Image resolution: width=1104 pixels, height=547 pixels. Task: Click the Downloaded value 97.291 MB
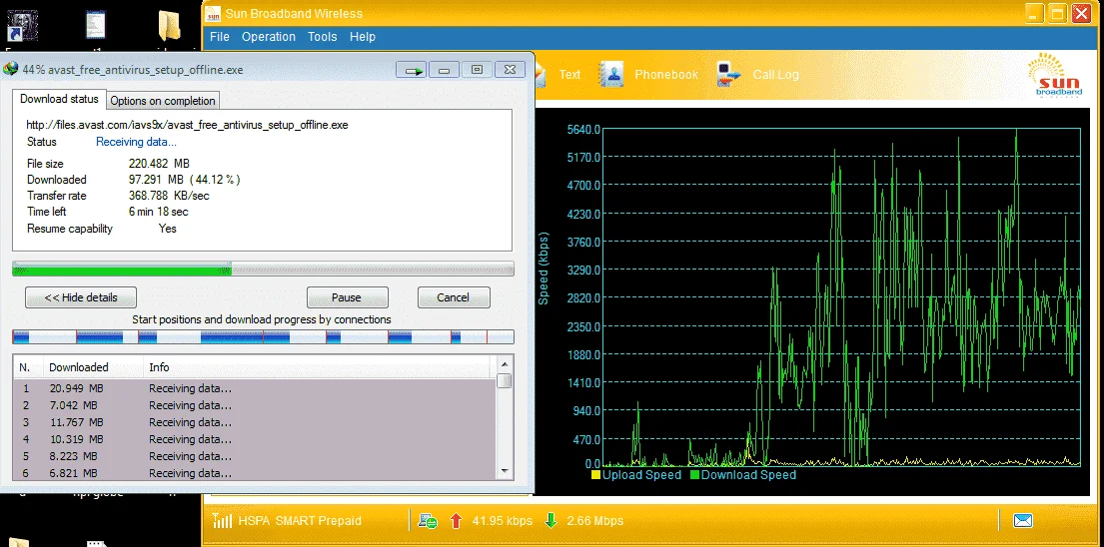[185, 180]
